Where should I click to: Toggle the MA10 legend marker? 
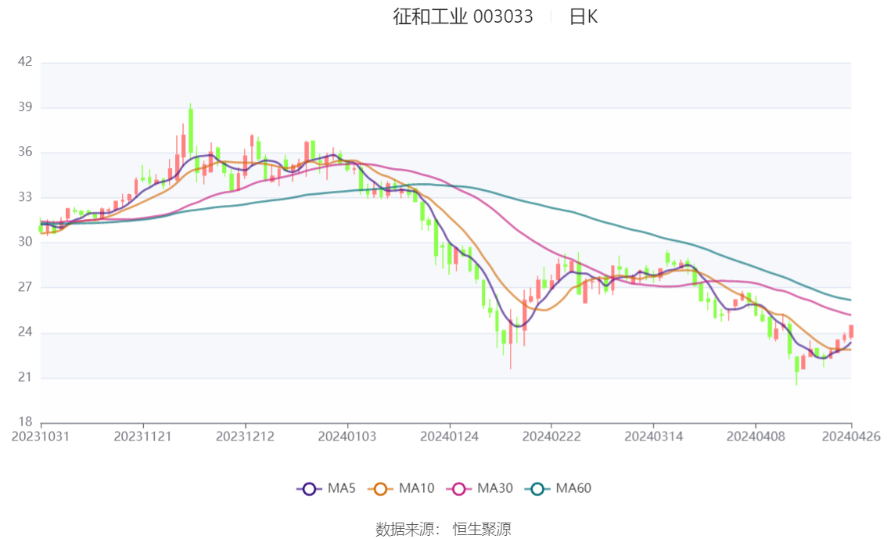[380, 489]
